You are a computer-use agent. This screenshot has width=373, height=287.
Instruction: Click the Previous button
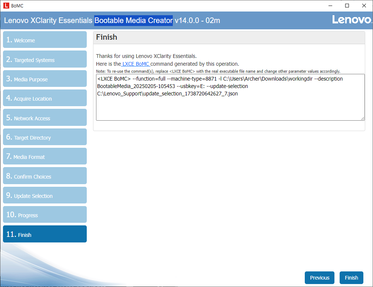point(320,278)
